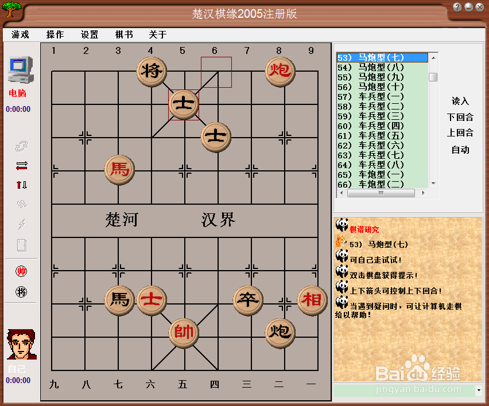Image resolution: width=489 pixels, height=406 pixels.
Task: Click the 读入 button
Action: pos(460,101)
